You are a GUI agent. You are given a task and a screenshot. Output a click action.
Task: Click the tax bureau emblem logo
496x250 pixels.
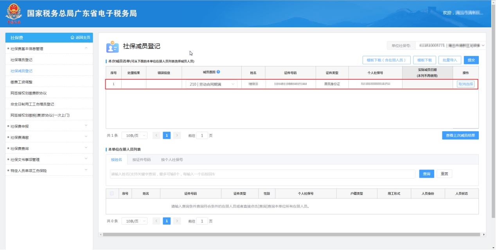14,14
